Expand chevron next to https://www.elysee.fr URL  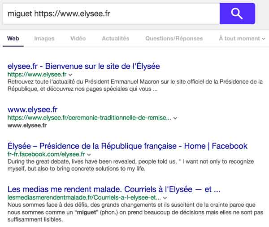(x=70, y=75)
